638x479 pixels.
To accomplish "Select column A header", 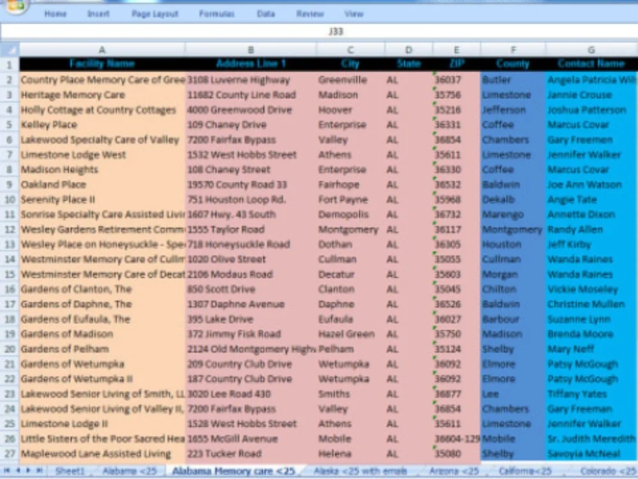I will [102, 50].
